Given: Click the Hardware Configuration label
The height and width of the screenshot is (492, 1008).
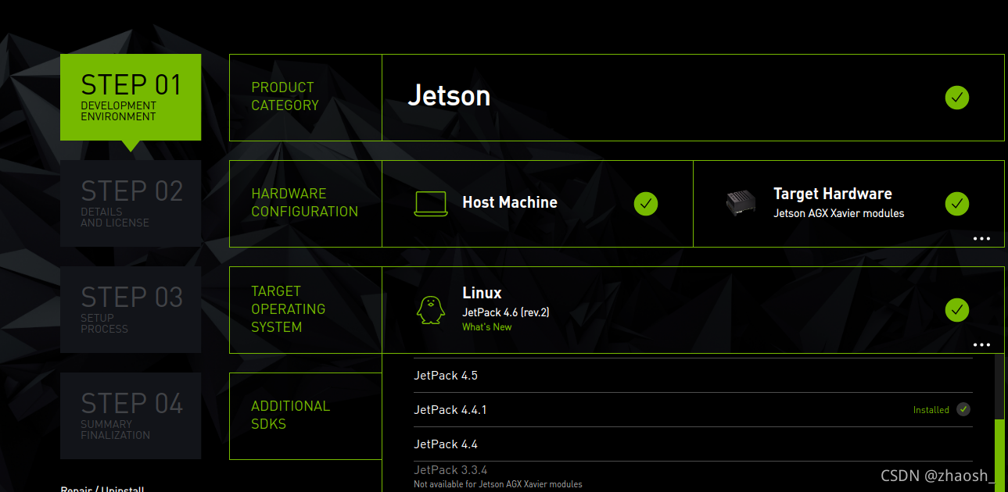Looking at the screenshot, I should [x=304, y=203].
